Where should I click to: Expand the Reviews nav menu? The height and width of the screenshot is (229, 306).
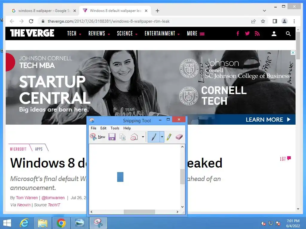pyautogui.click(x=99, y=33)
